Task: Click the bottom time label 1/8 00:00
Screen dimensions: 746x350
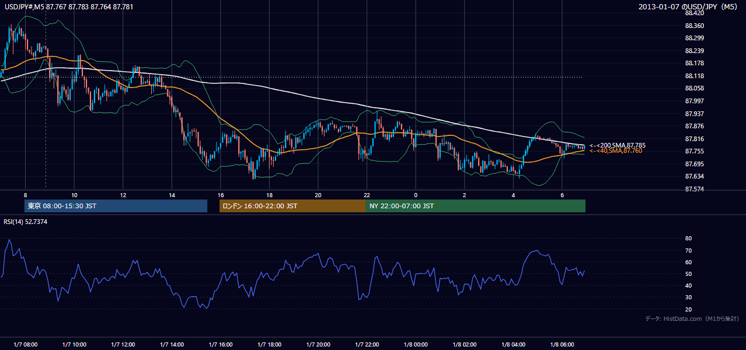Action: pyautogui.click(x=416, y=344)
